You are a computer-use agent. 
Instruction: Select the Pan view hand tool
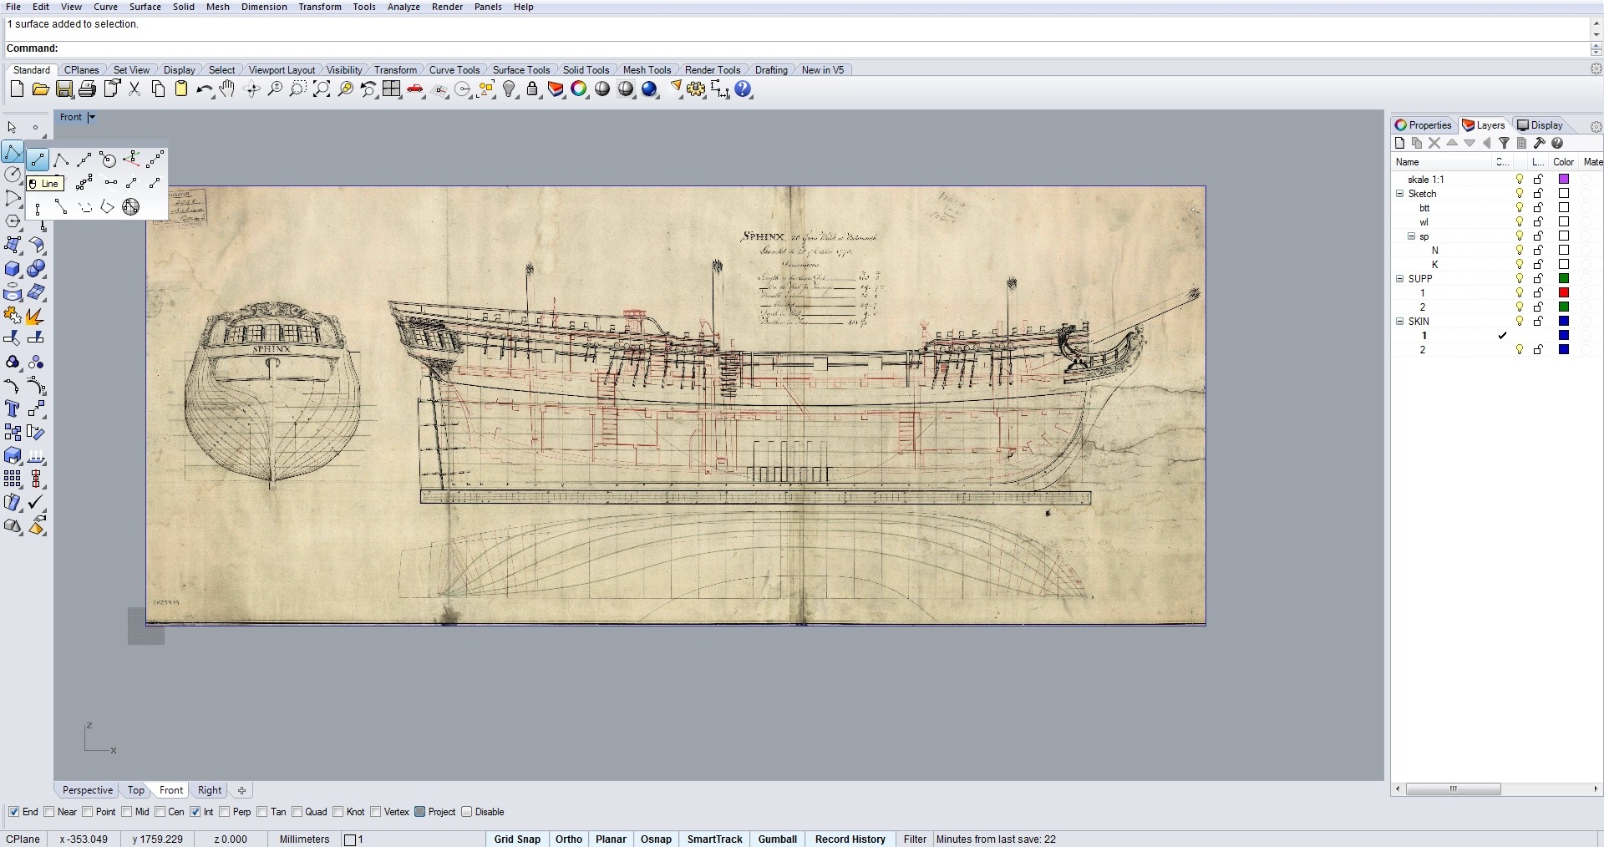pyautogui.click(x=227, y=89)
